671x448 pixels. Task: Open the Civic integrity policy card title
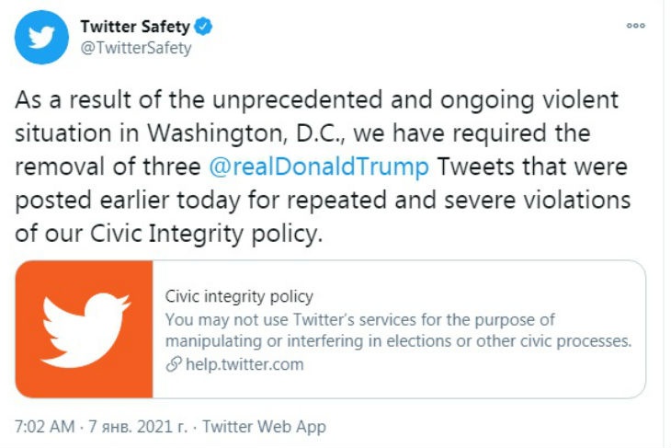pyautogui.click(x=239, y=297)
